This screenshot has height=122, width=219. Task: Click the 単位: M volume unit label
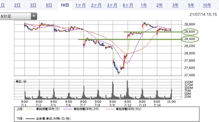[21, 82]
